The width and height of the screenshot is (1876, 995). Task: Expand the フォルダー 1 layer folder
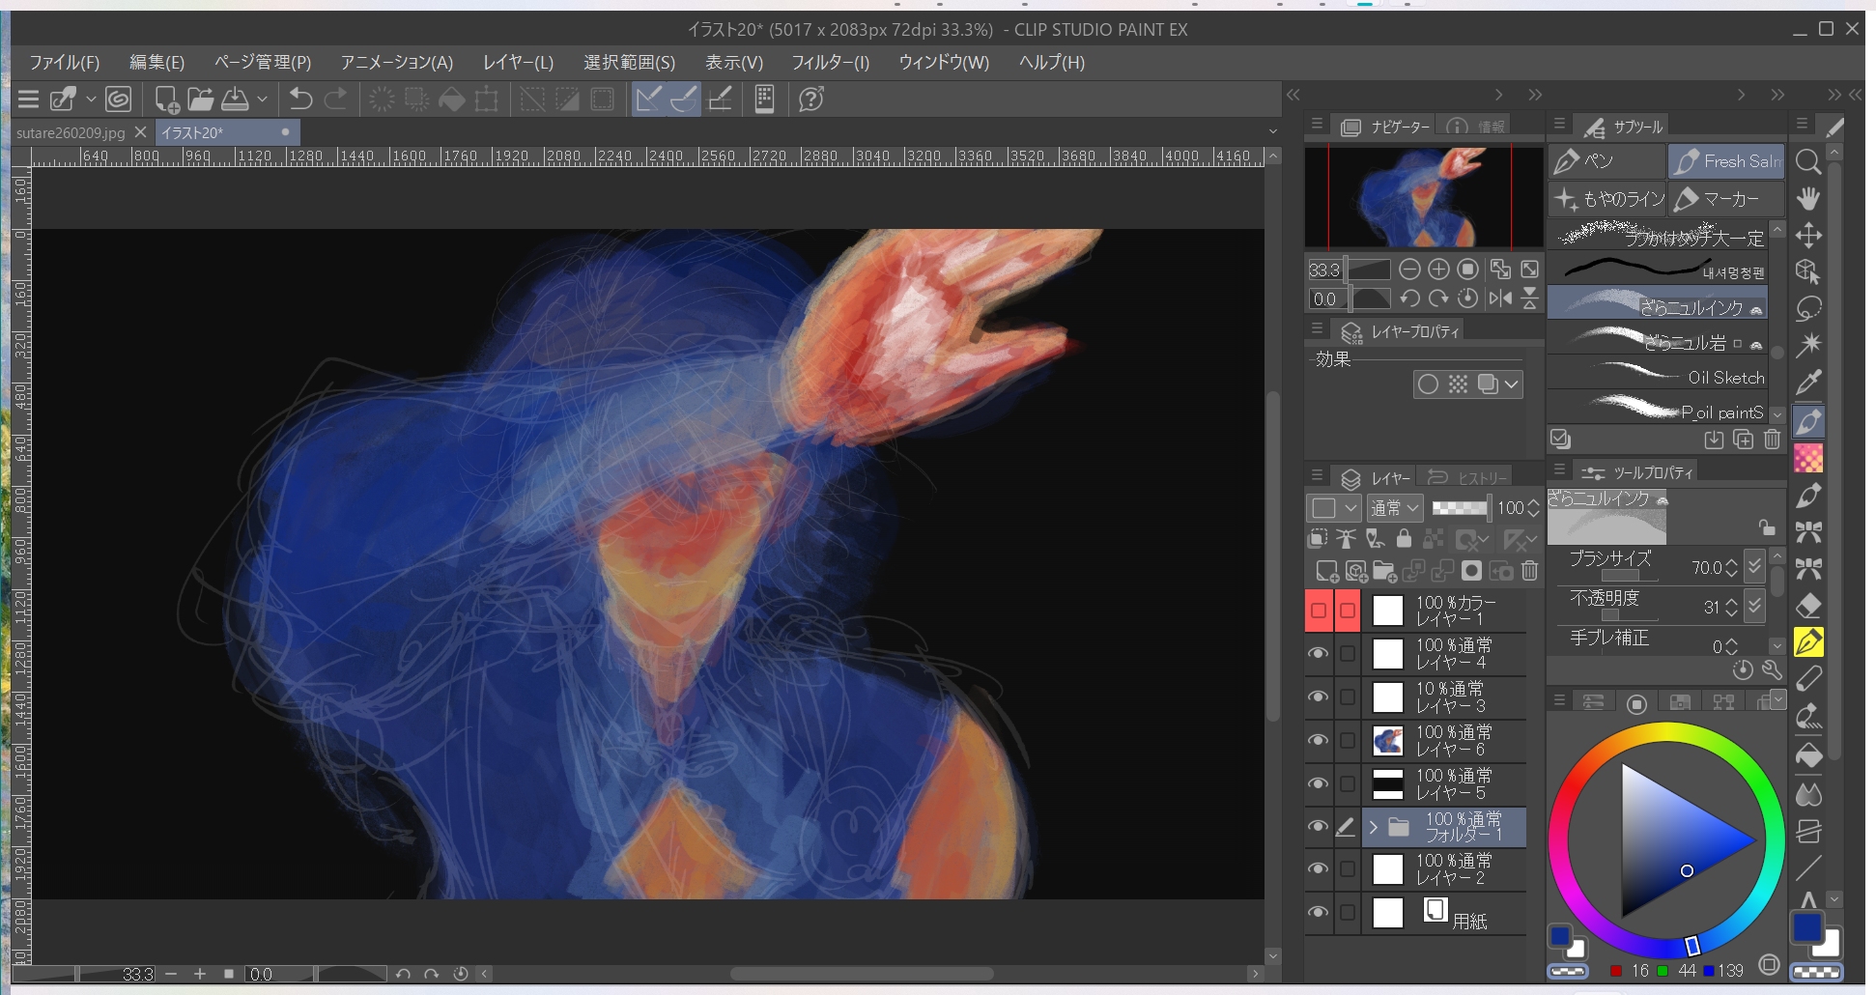tap(1373, 827)
